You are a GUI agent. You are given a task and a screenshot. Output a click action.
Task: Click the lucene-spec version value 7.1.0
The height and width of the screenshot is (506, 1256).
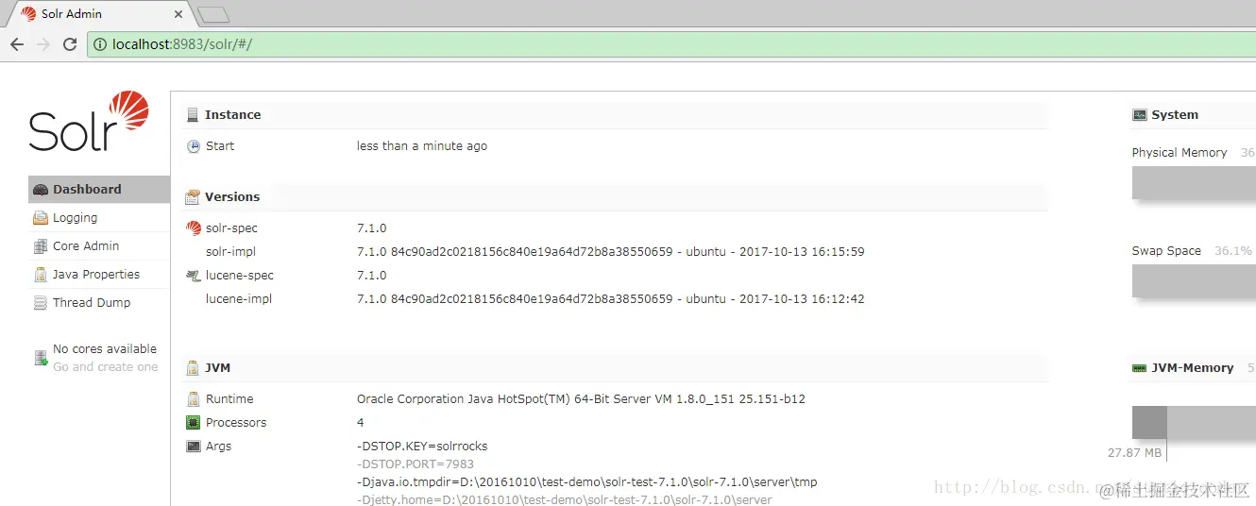pyautogui.click(x=372, y=276)
